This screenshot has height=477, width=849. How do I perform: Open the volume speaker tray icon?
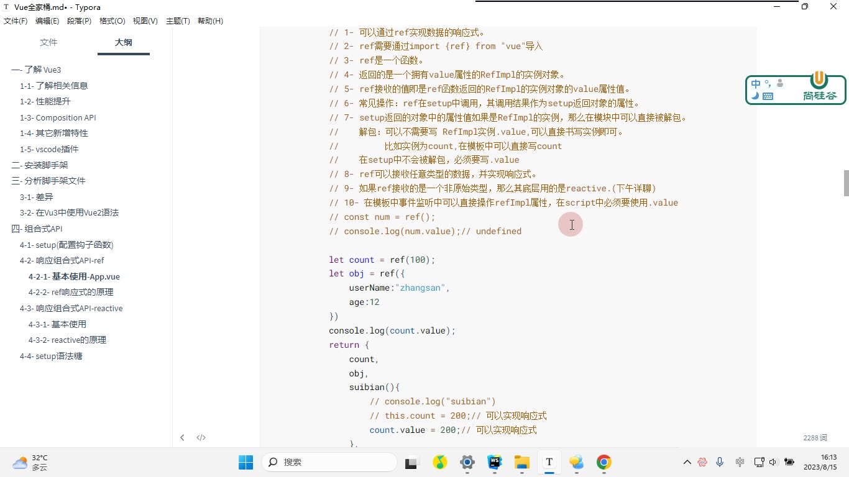click(x=773, y=462)
